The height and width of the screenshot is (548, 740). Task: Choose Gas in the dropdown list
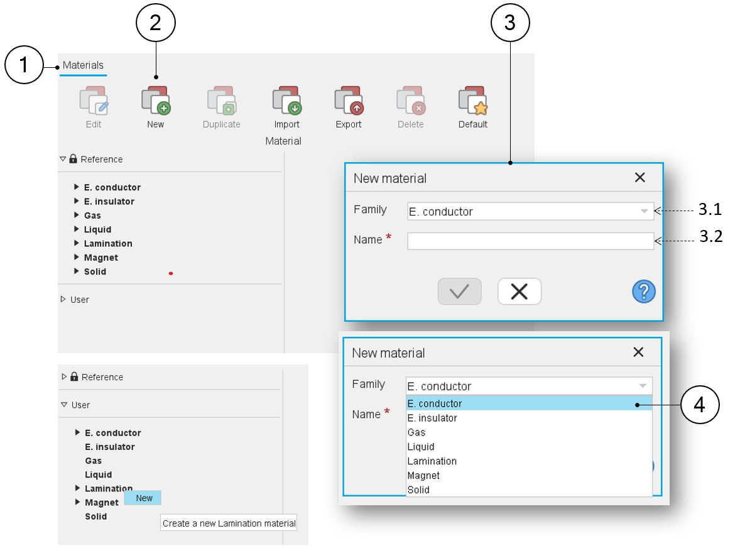[529, 432]
